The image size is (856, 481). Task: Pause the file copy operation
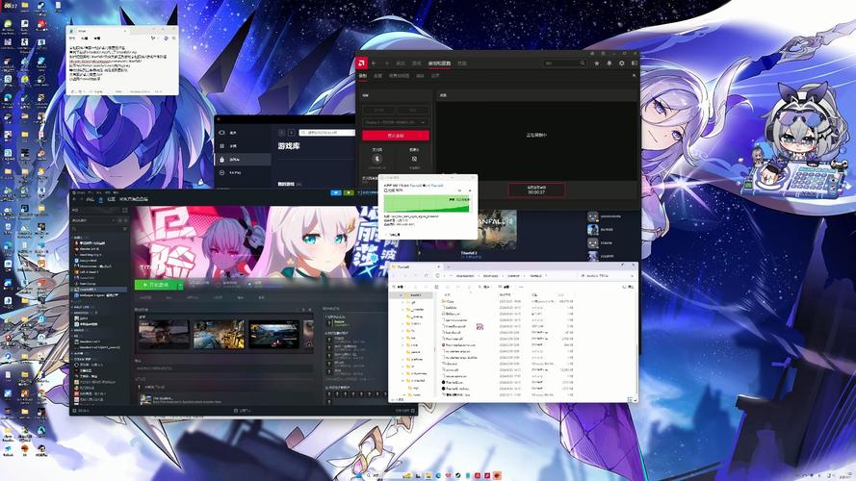459,190
